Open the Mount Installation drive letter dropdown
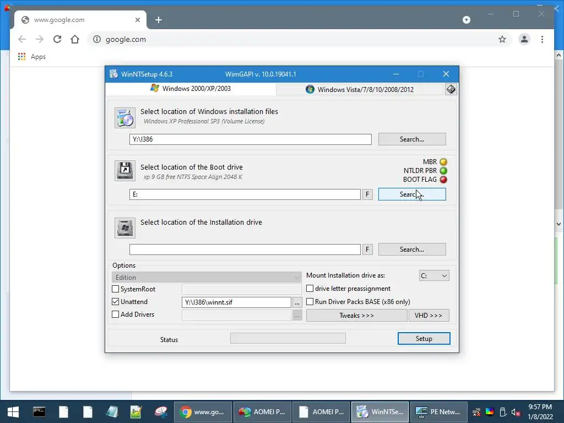 coord(434,275)
